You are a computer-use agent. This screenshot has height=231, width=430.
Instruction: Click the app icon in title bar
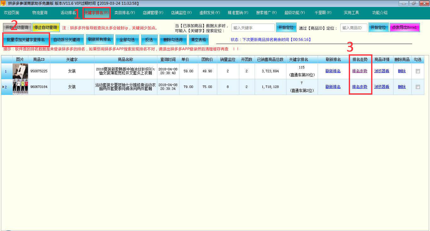pyautogui.click(x=3, y=3)
